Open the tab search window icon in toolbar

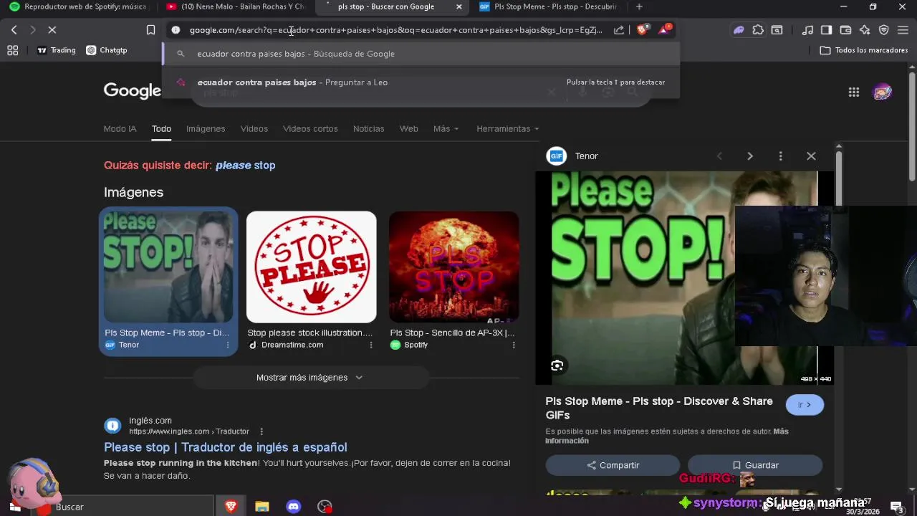(777, 30)
